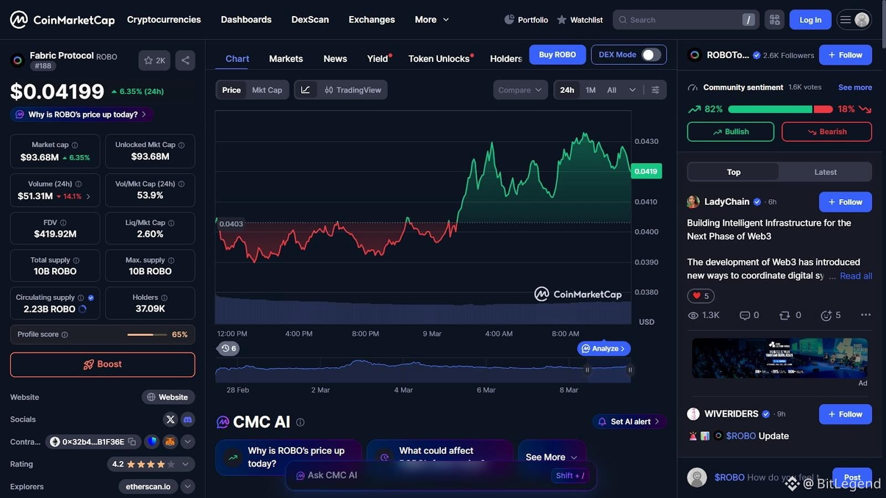
Task: Switch chart to Mkt Cap view
Action: (x=267, y=90)
